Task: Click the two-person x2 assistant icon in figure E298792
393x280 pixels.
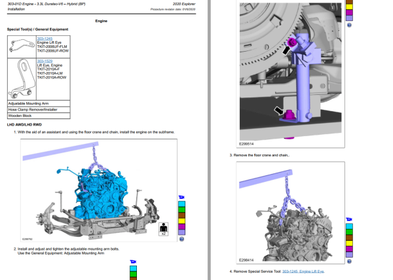Action: (163, 229)
